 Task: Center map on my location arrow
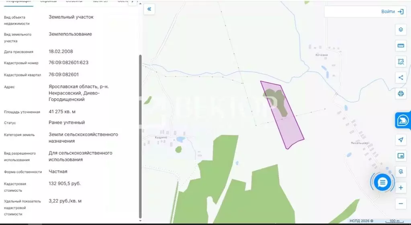(x=401, y=140)
